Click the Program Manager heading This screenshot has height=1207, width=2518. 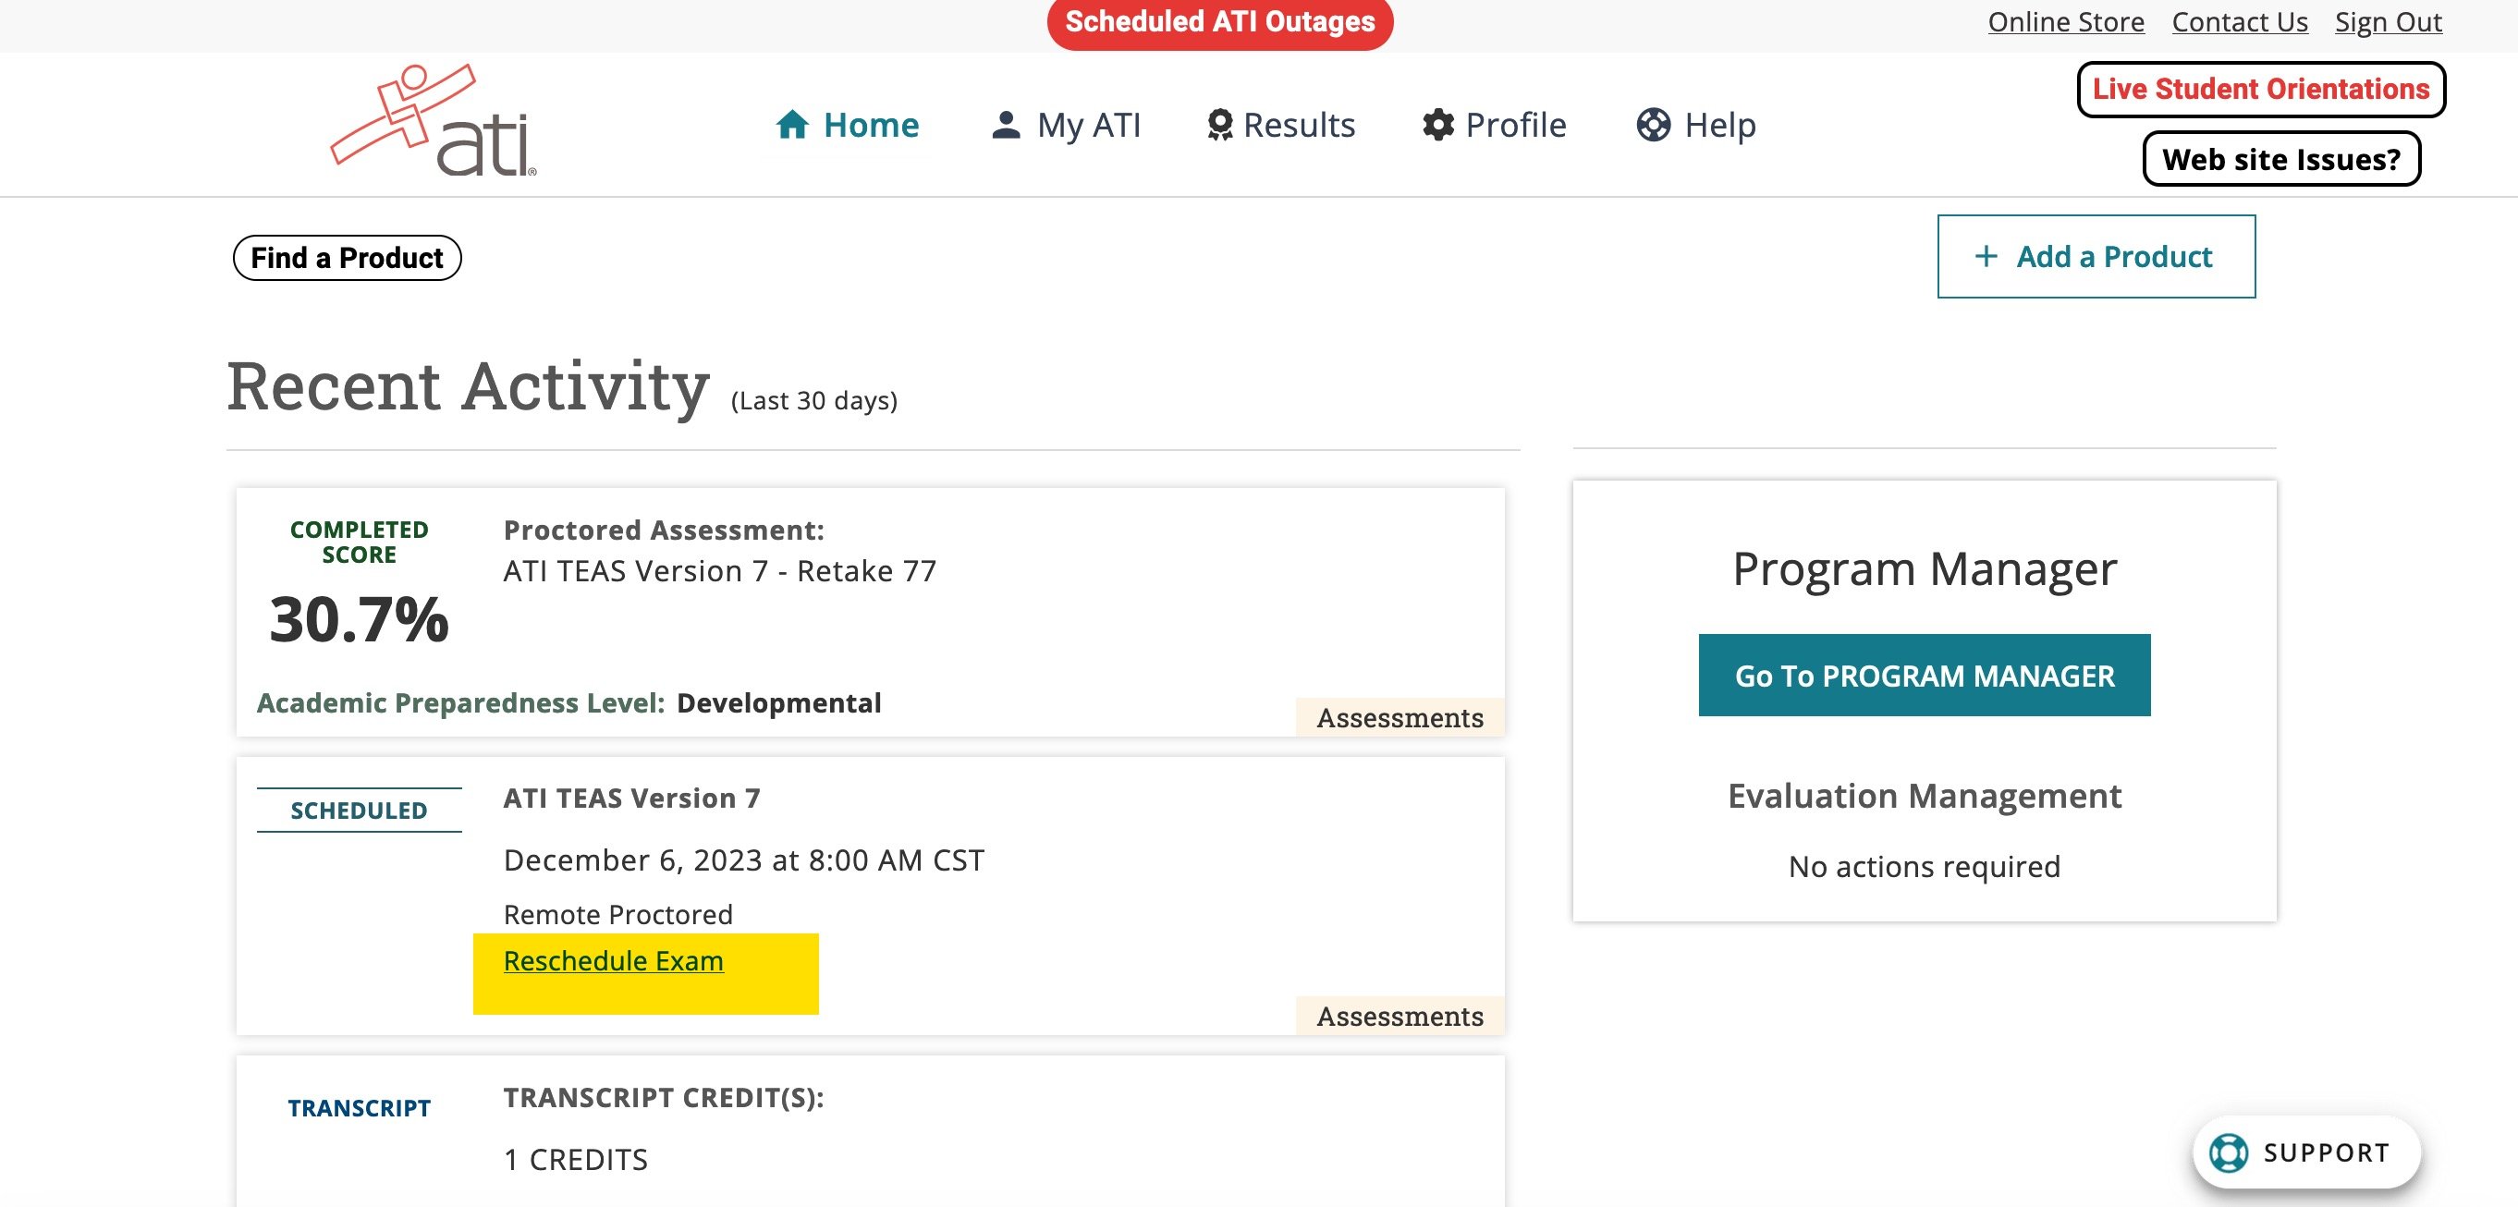coord(1924,568)
